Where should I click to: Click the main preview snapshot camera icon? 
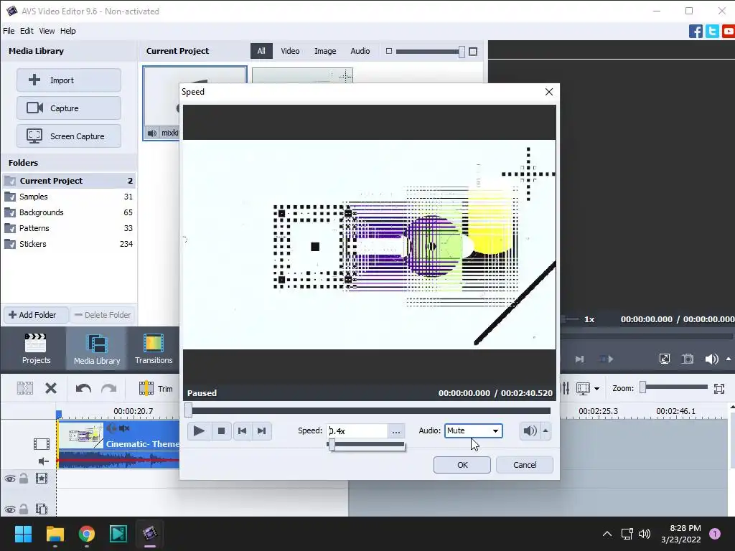click(688, 359)
